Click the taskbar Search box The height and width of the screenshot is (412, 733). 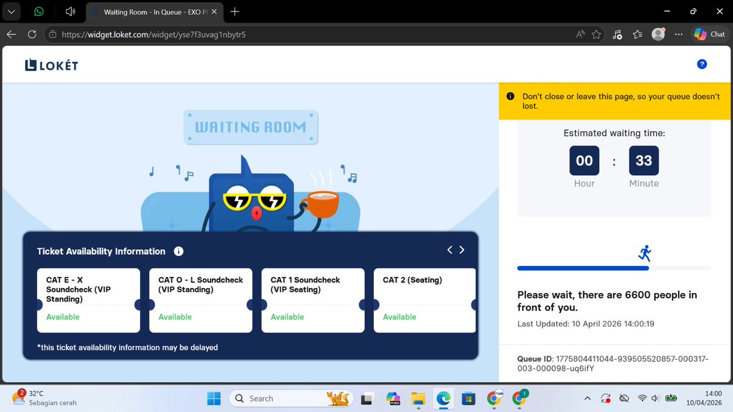(x=292, y=399)
